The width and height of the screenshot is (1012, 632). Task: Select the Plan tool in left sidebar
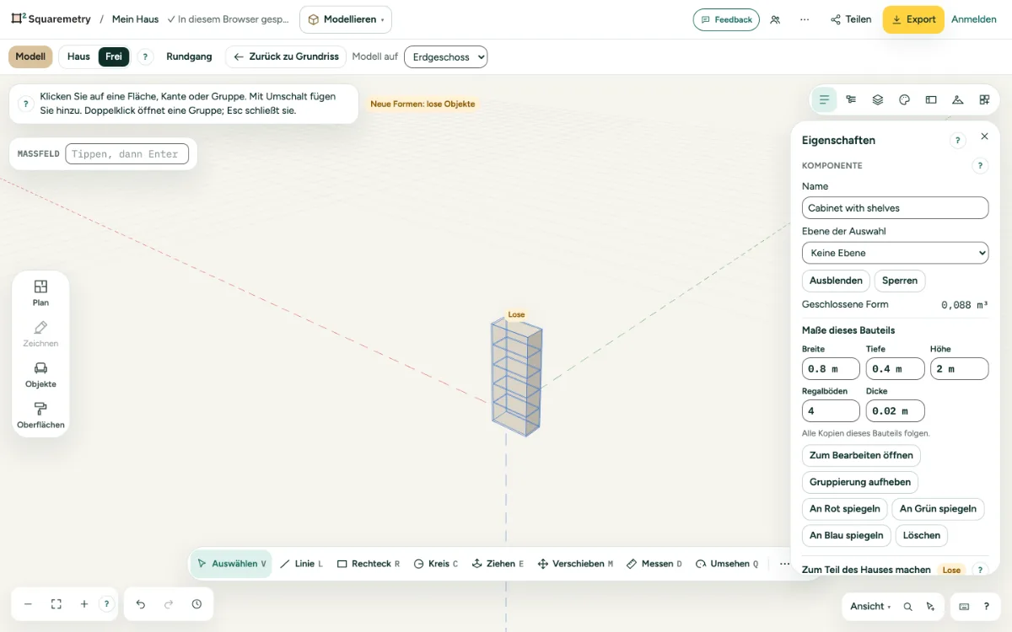(x=40, y=292)
